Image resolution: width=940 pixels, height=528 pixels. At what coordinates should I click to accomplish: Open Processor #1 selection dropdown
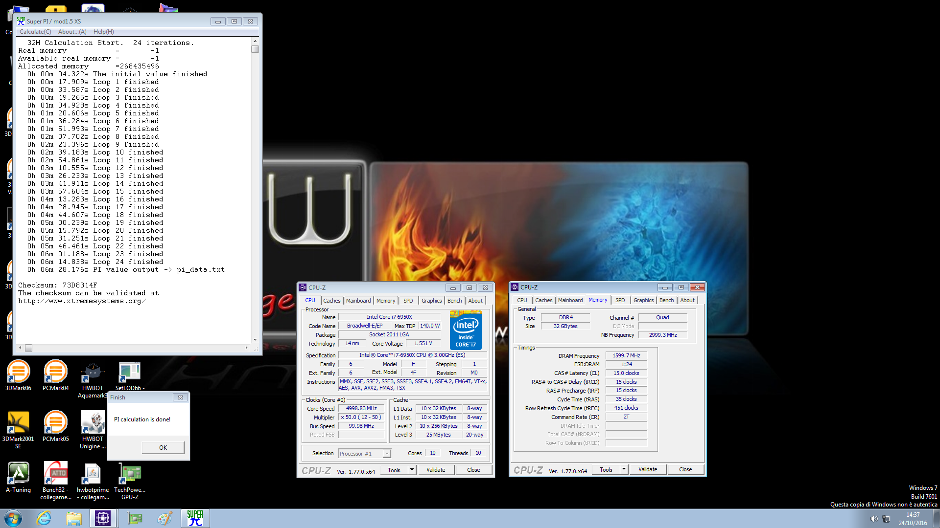tap(365, 454)
